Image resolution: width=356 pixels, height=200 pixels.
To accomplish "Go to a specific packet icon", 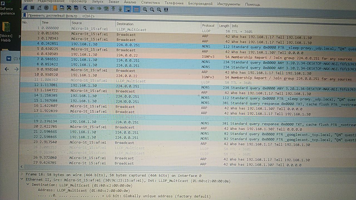I will pyautogui.click(x=106, y=9).
